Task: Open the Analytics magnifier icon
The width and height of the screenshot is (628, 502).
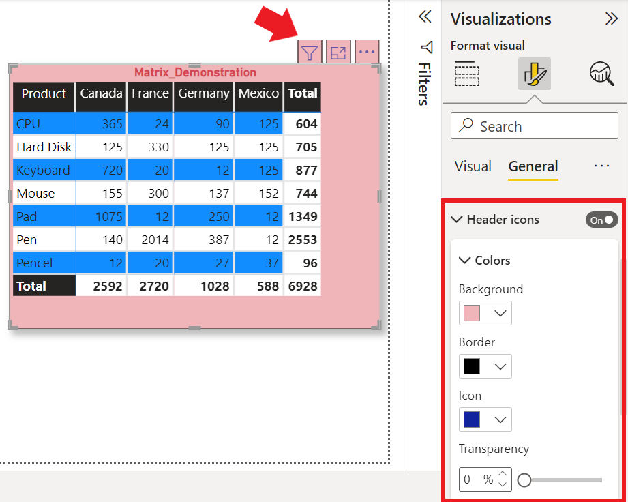Action: [x=601, y=74]
